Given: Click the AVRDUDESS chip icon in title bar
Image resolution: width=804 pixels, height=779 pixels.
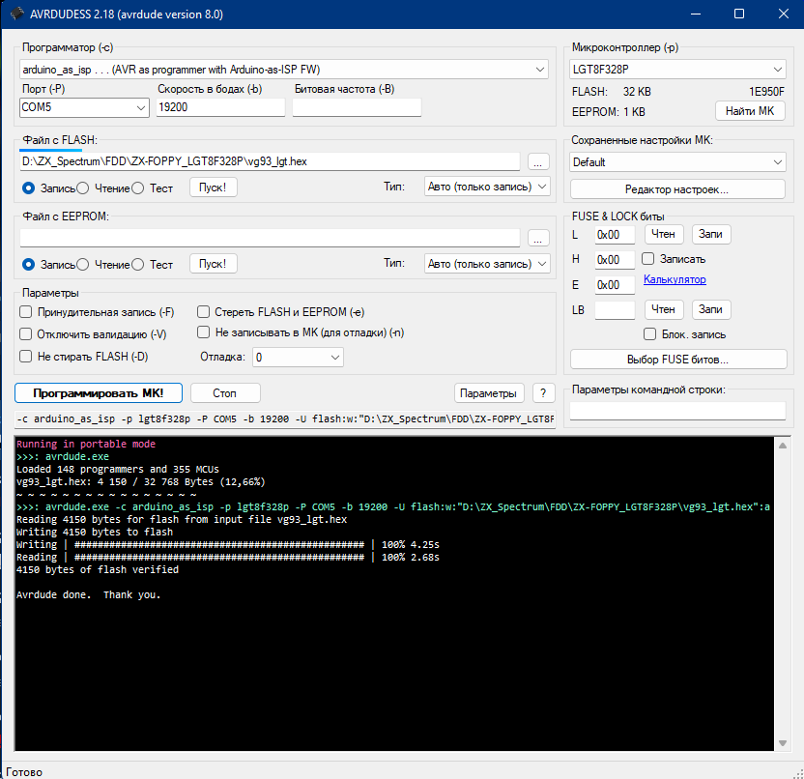Looking at the screenshot, I should coord(17,14).
